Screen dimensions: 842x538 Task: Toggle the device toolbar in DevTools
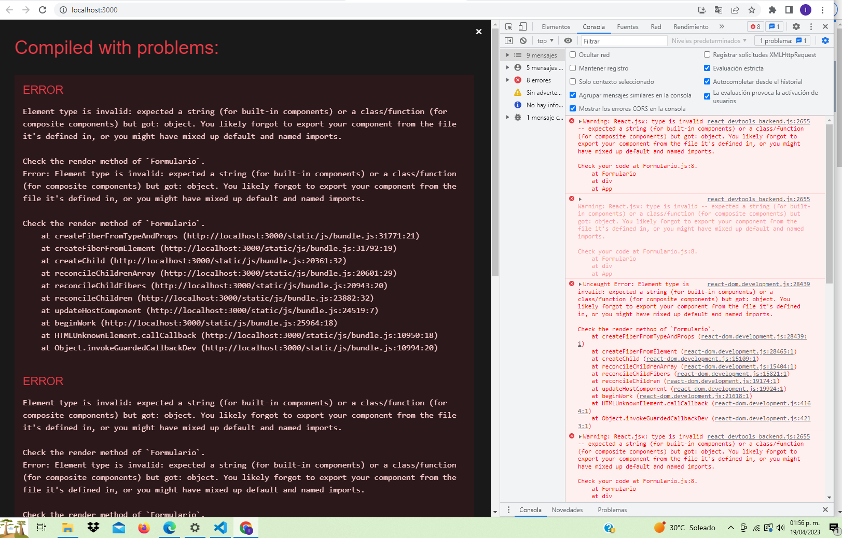point(522,26)
